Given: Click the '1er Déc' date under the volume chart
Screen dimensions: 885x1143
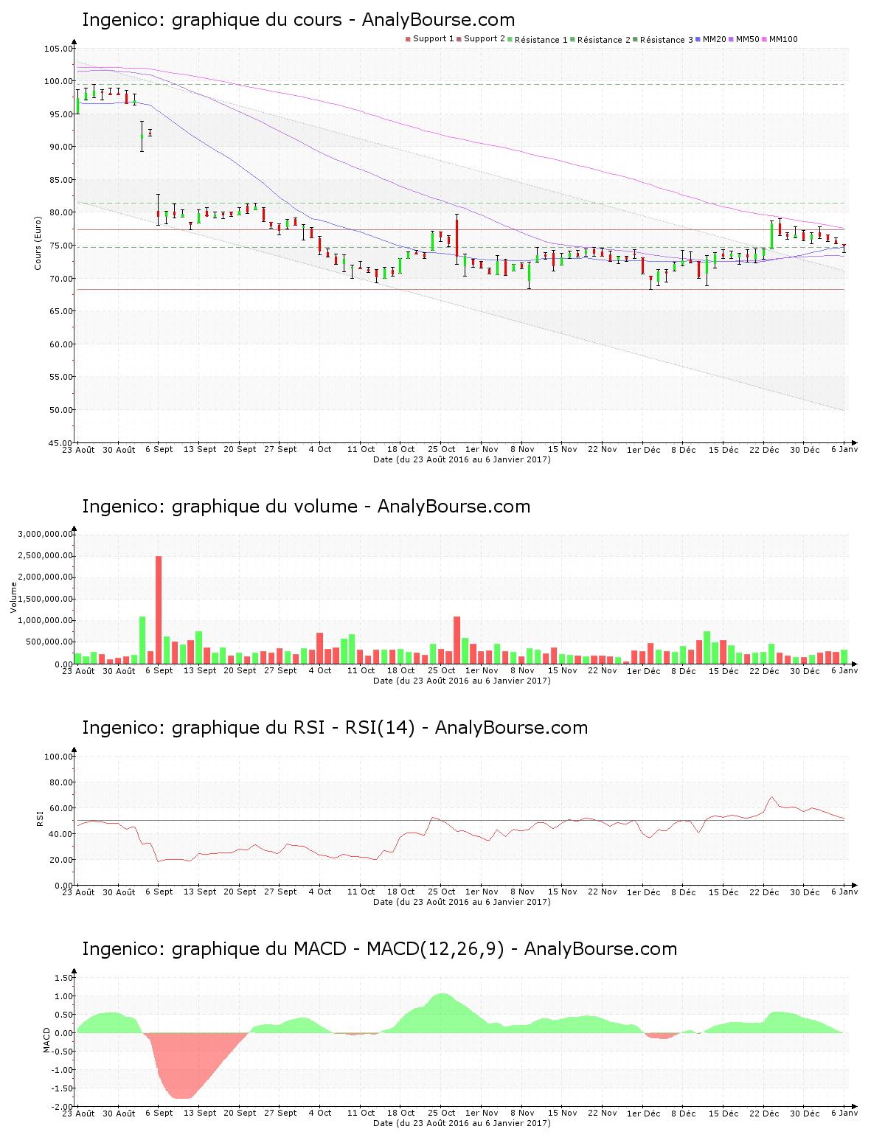Looking at the screenshot, I should [x=644, y=670].
